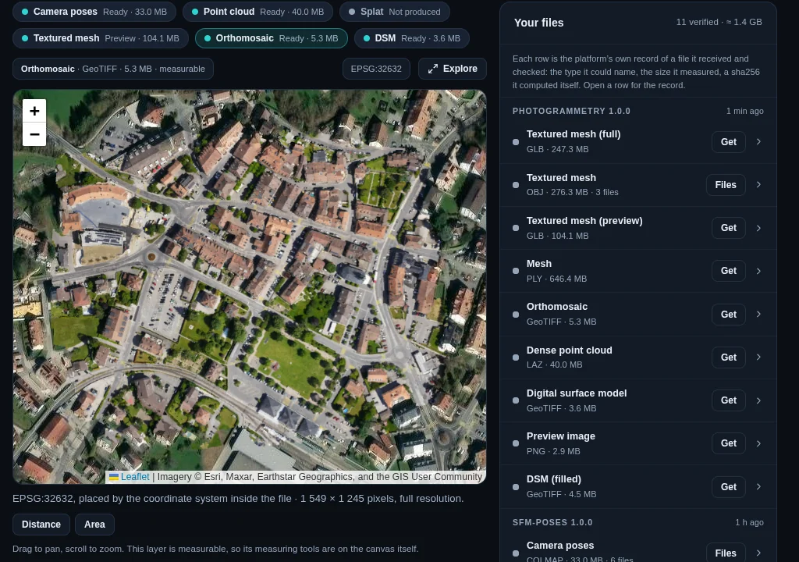This screenshot has height=562, width=799.
Task: Get the Dense point cloud LAZ file
Action: [728, 357]
